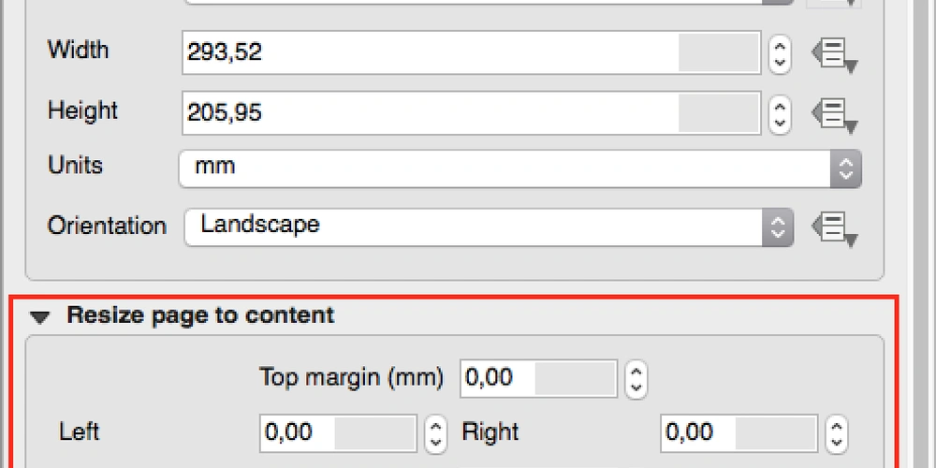Open the Orientation dropdown set to Landscape
936x468 pixels.
[x=489, y=227]
